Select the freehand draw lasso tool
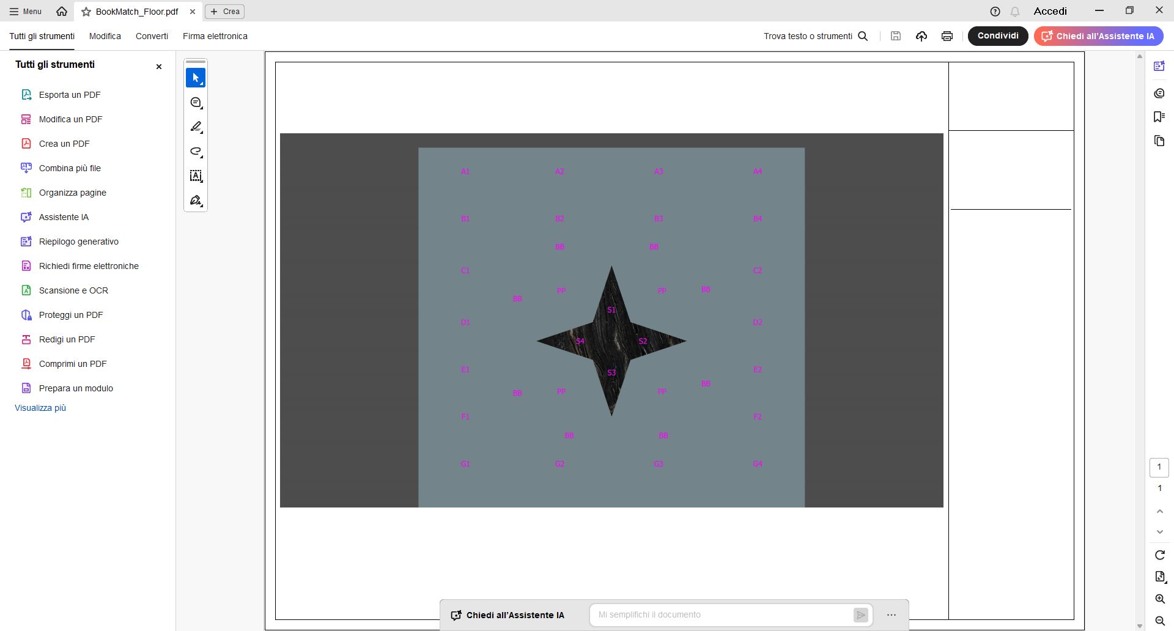 click(196, 152)
